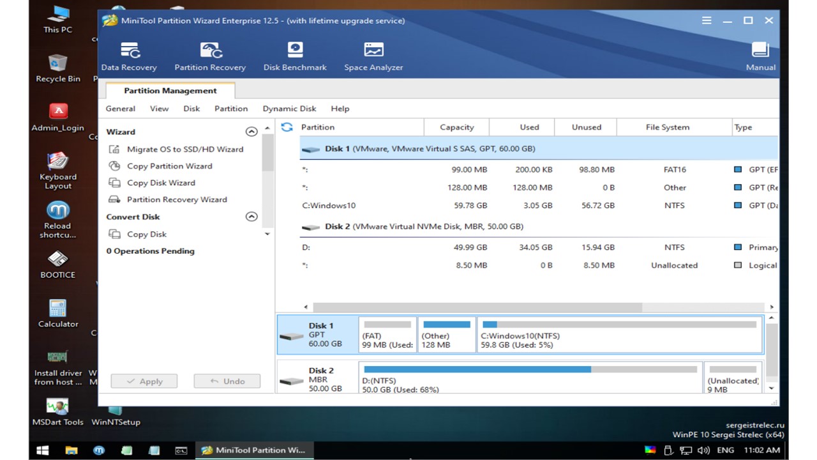Click the refresh icon beside Partition header
817x460 pixels.
(287, 127)
